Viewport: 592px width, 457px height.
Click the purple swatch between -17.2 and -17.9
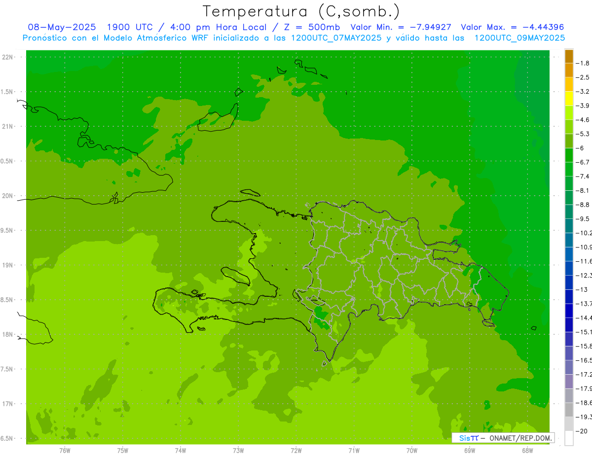pos(569,382)
